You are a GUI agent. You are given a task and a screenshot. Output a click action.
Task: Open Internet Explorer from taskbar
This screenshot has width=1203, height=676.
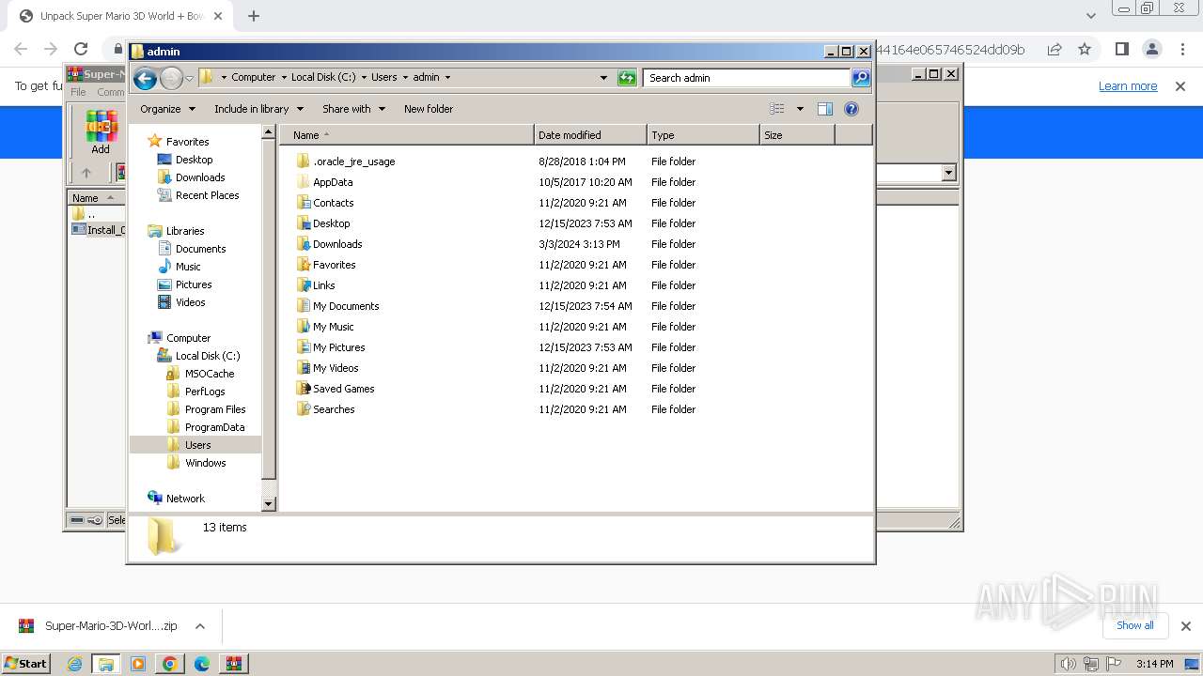(x=74, y=663)
